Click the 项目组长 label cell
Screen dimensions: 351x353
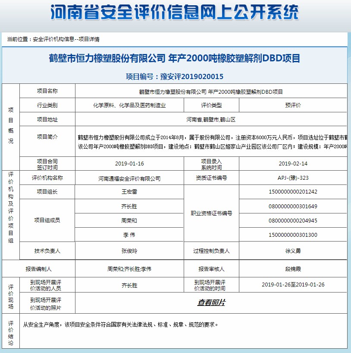coord(47,192)
